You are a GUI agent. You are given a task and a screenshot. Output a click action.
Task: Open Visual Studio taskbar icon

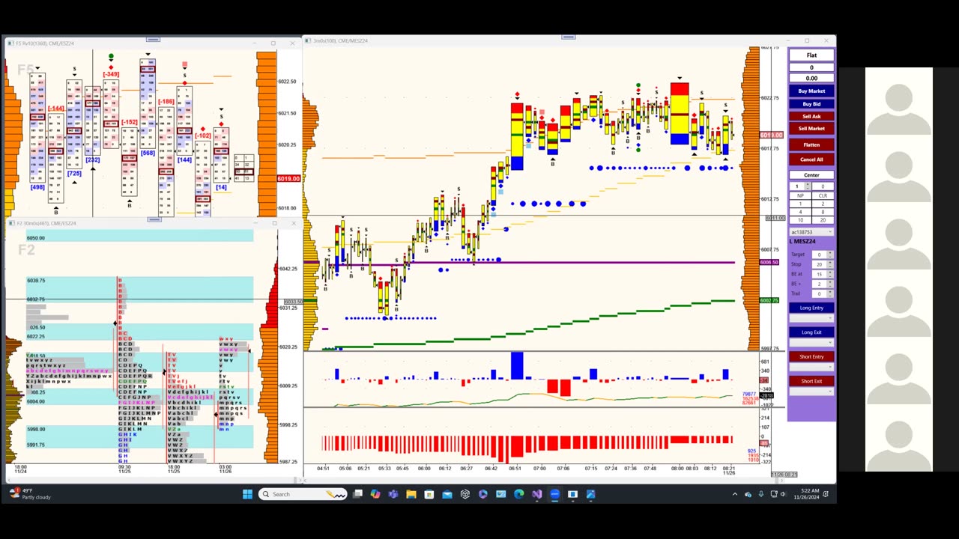(x=537, y=494)
